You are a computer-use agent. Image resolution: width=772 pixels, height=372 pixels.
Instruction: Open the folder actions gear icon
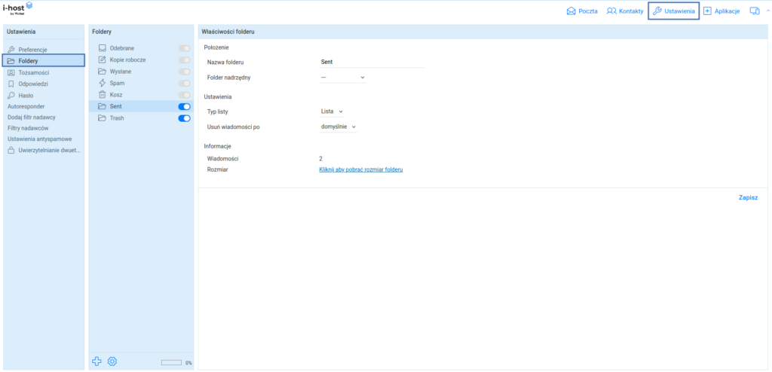(x=112, y=361)
